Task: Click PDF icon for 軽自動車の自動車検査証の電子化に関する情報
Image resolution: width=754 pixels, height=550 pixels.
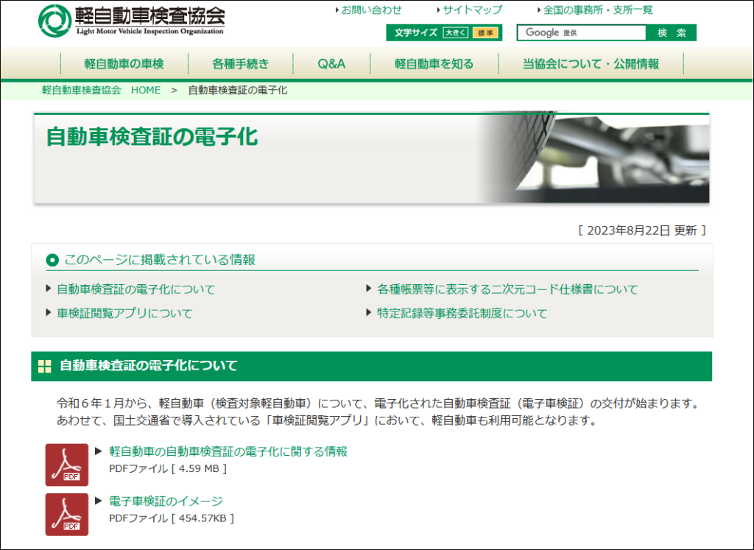Action: (66, 465)
